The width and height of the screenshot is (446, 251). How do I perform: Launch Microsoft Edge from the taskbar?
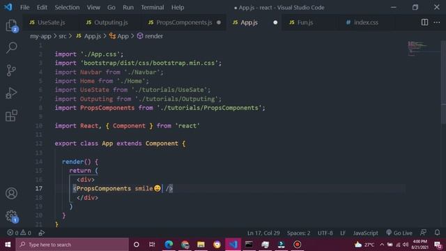click(x=169, y=245)
